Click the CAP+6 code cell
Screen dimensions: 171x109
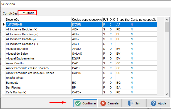coord(87,73)
